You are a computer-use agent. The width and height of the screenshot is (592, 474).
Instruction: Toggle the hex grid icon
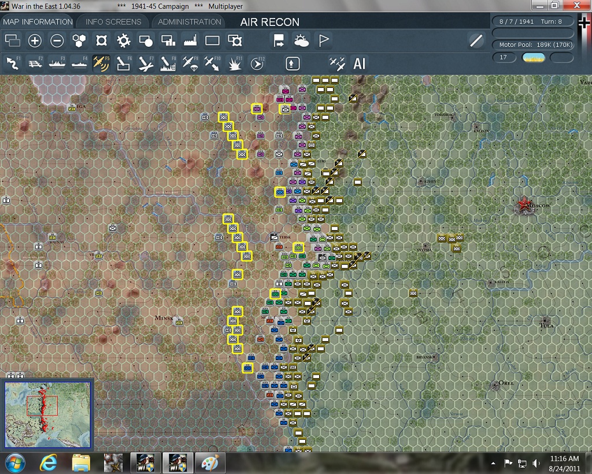click(x=79, y=40)
